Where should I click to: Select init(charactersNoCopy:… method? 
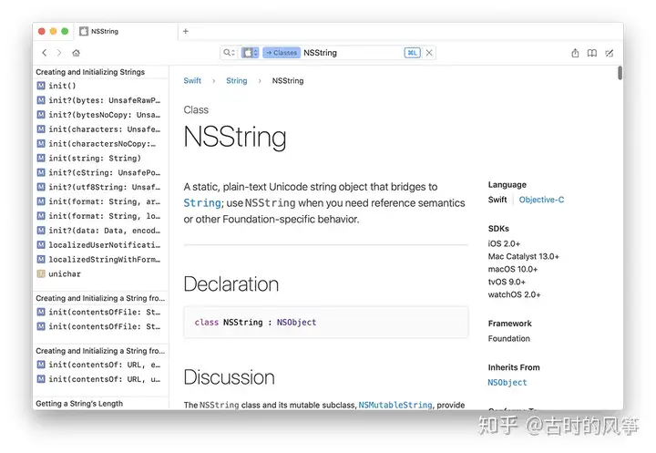tap(100, 144)
